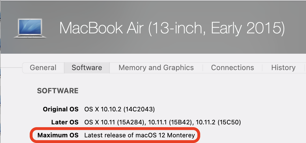Click the Maximum OS label
This screenshot has height=143, width=306.
pyautogui.click(x=58, y=135)
